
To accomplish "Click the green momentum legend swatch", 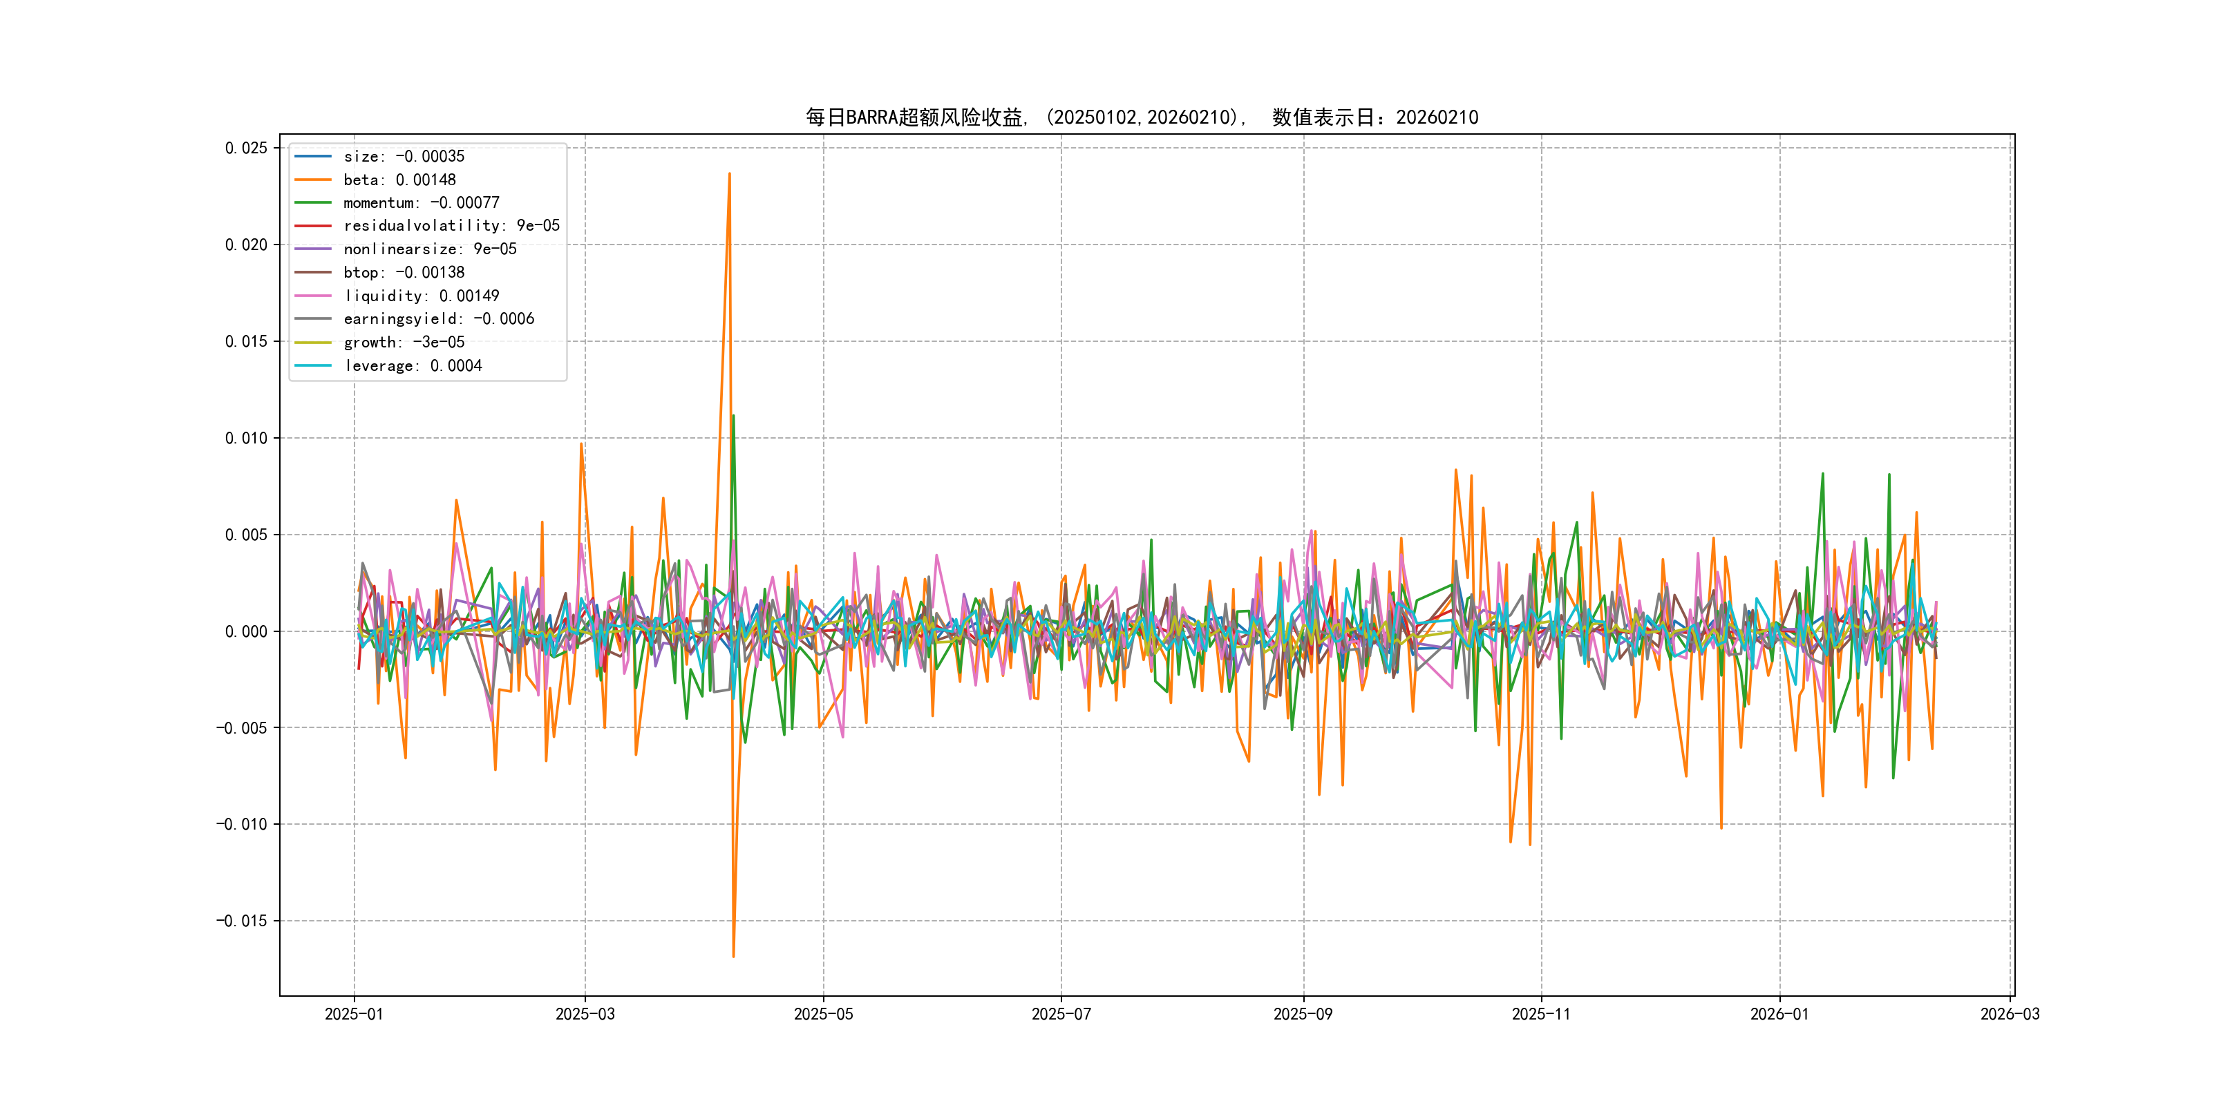I will pos(313,202).
